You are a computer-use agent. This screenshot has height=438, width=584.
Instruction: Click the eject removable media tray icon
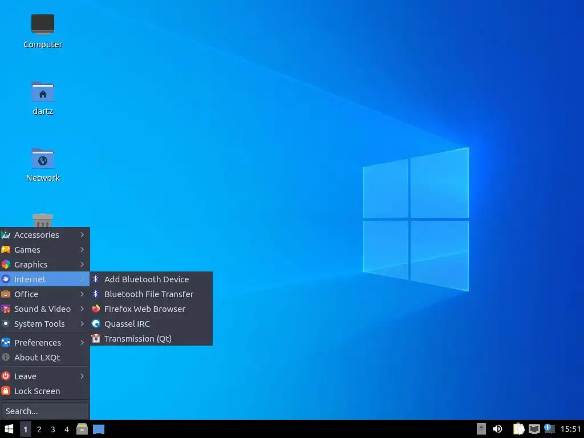481,429
